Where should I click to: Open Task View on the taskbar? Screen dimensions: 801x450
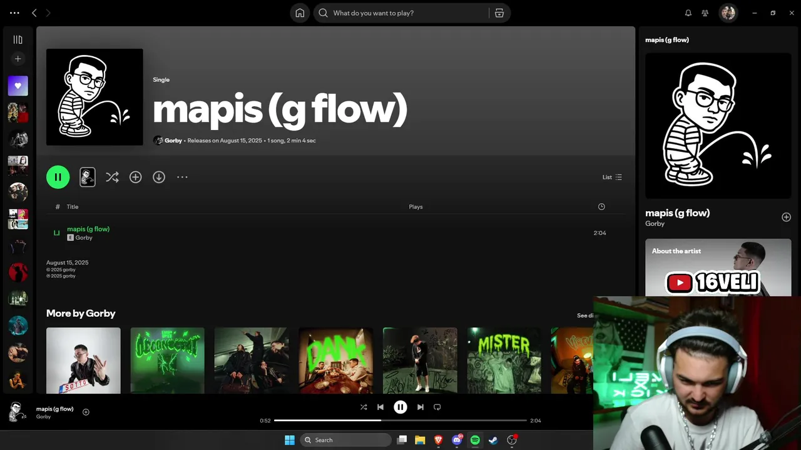[x=402, y=440]
